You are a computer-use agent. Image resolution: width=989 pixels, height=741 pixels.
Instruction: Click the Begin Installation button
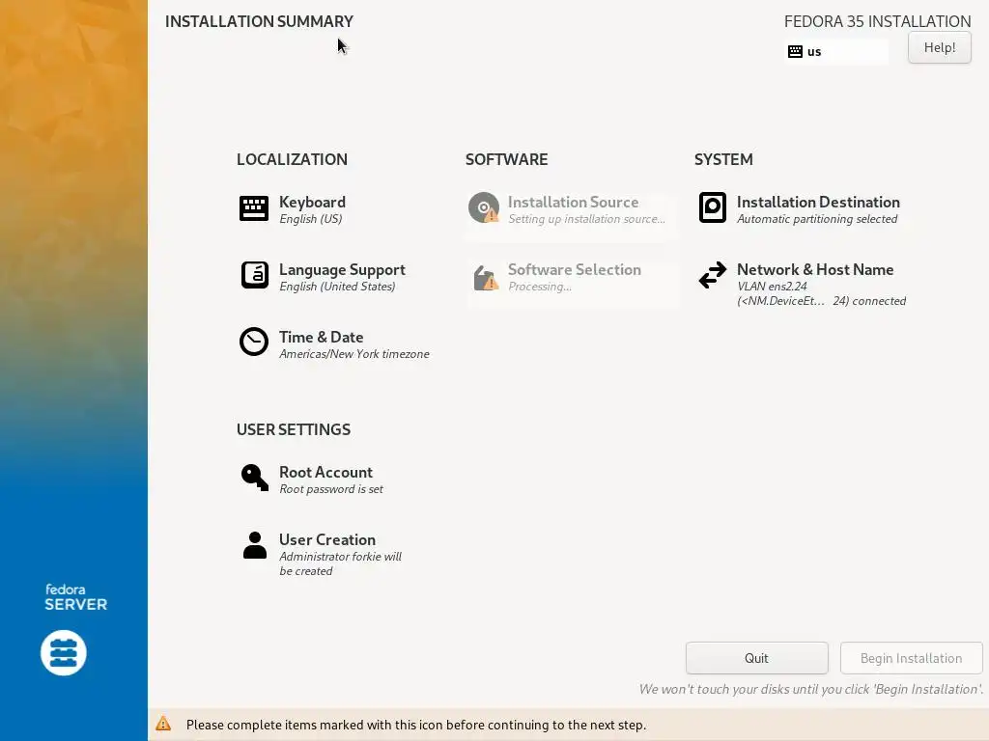[912, 658]
